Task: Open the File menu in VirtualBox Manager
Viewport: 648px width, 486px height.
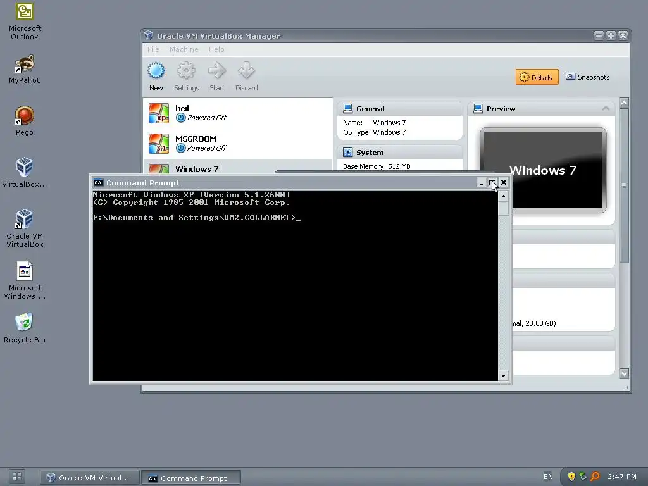Action: tap(153, 49)
